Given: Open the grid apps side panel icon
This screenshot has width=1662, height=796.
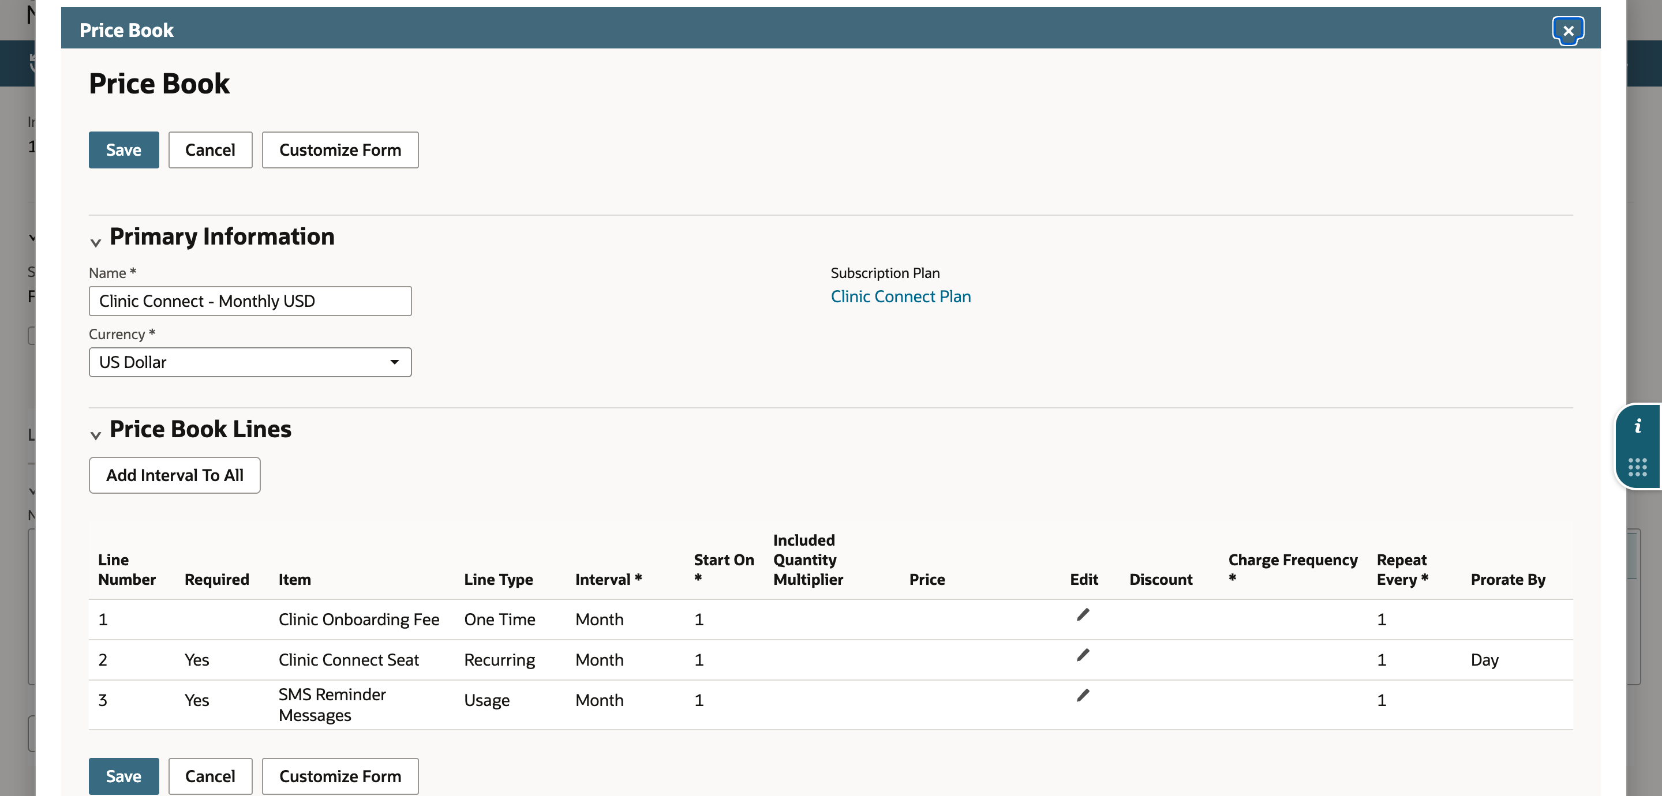Looking at the screenshot, I should [x=1638, y=467].
